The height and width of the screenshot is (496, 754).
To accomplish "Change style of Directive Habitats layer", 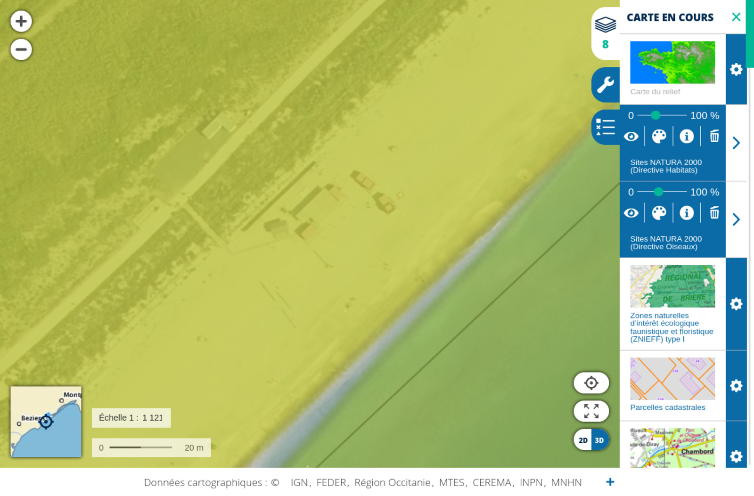I will (659, 136).
